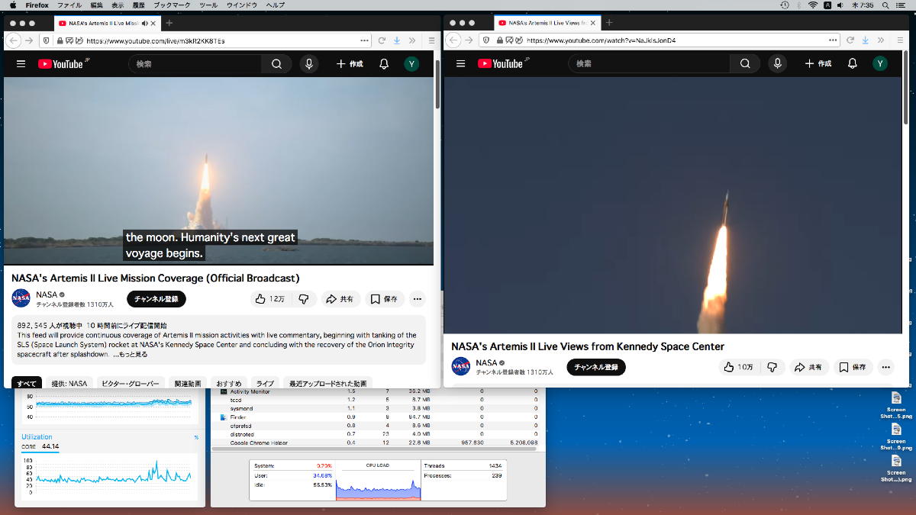
Task: Go back in the right Firefox window
Action: (x=453, y=40)
